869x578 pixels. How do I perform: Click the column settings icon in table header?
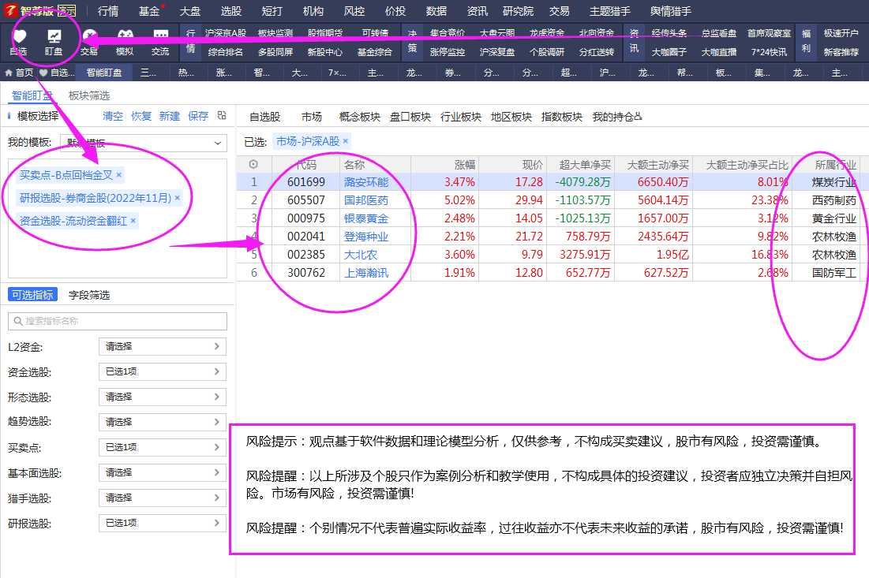coord(253,165)
